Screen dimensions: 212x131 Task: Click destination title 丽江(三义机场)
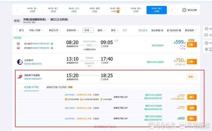[59, 19]
